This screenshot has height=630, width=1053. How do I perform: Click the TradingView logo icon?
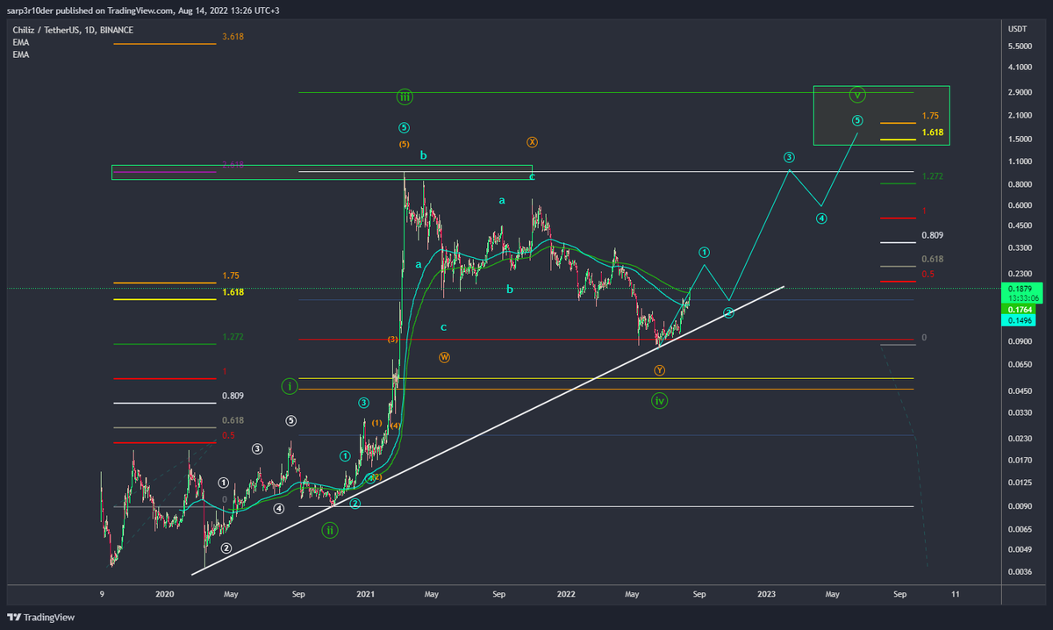pyautogui.click(x=15, y=616)
